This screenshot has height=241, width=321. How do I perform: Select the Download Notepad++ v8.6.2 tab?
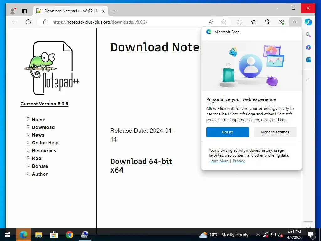71,11
